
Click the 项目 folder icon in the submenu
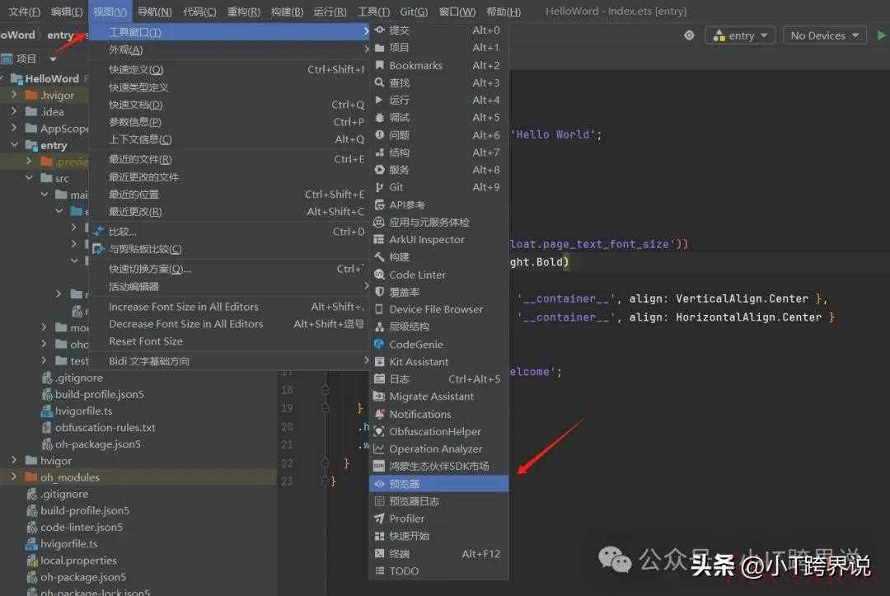click(x=380, y=48)
